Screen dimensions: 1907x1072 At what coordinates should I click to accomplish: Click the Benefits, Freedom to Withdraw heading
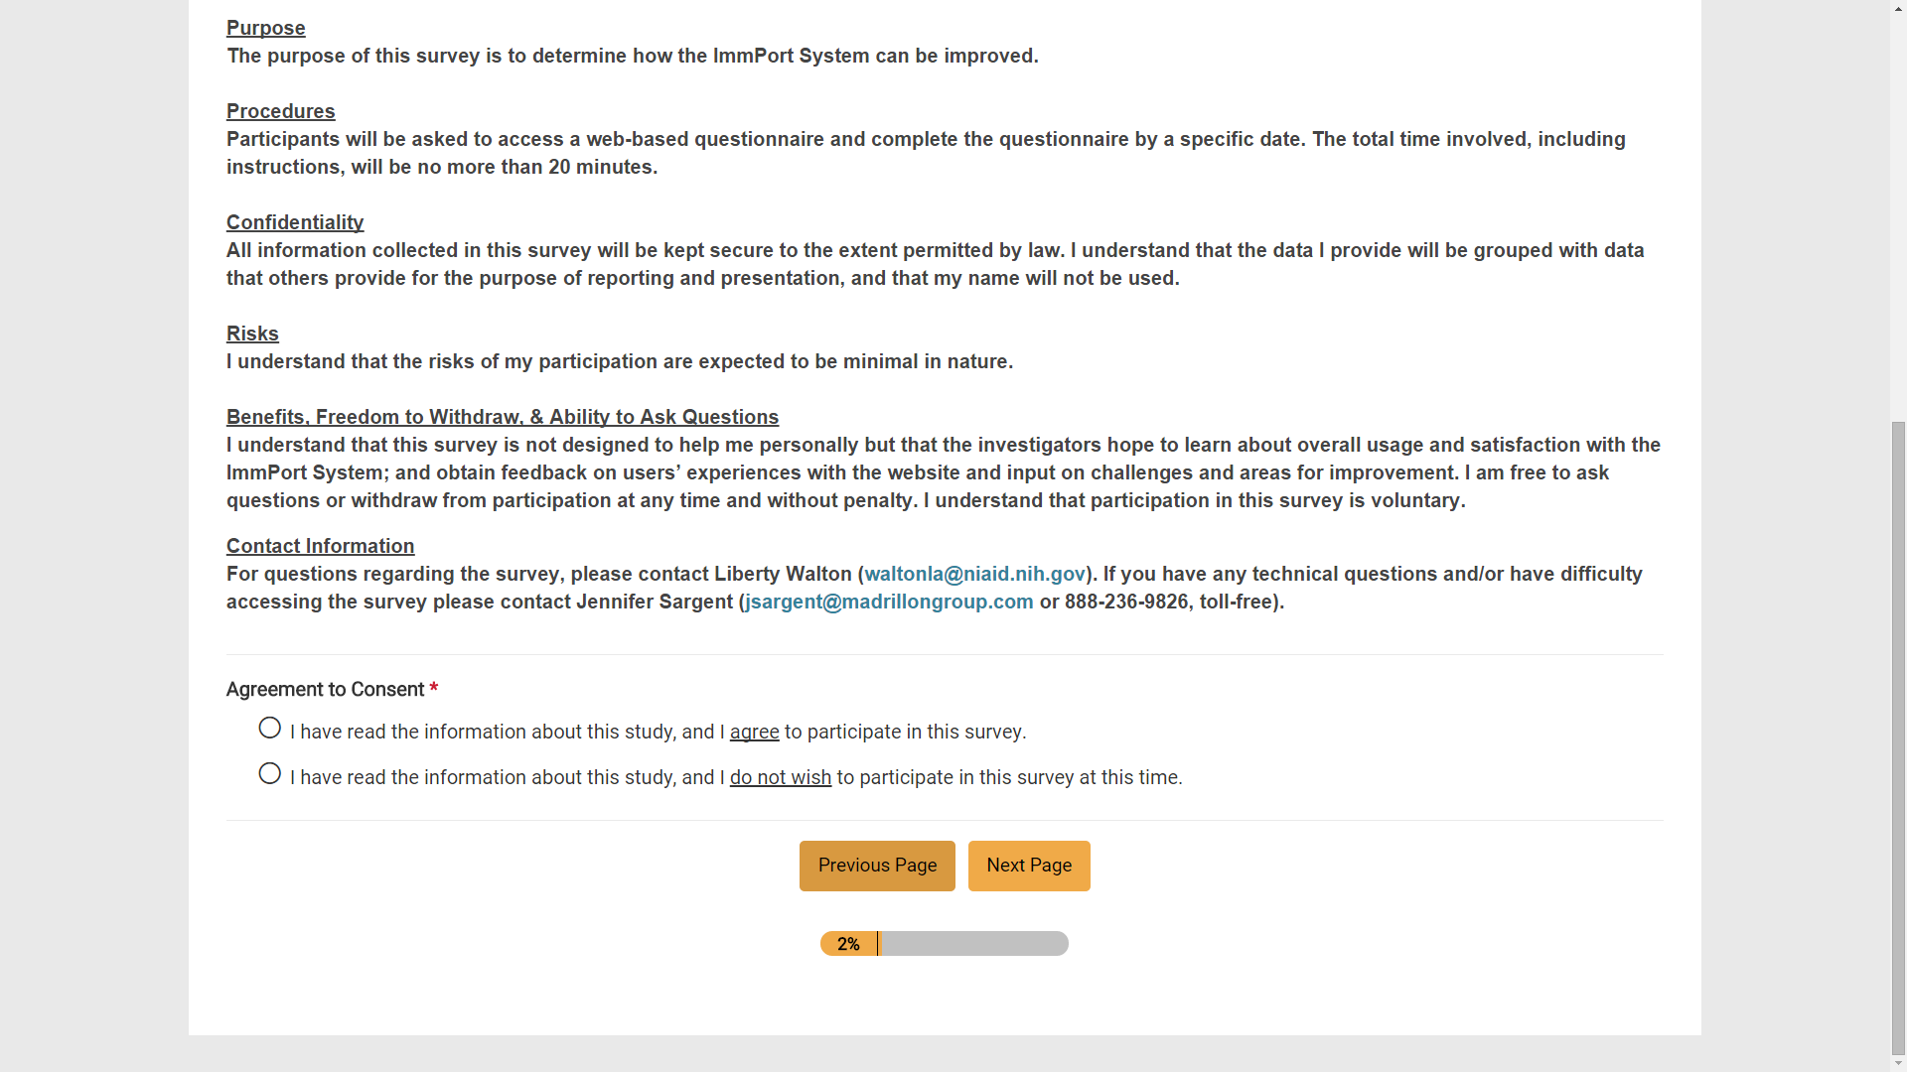(x=502, y=418)
